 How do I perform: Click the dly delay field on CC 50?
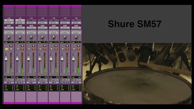(x=76, y=86)
